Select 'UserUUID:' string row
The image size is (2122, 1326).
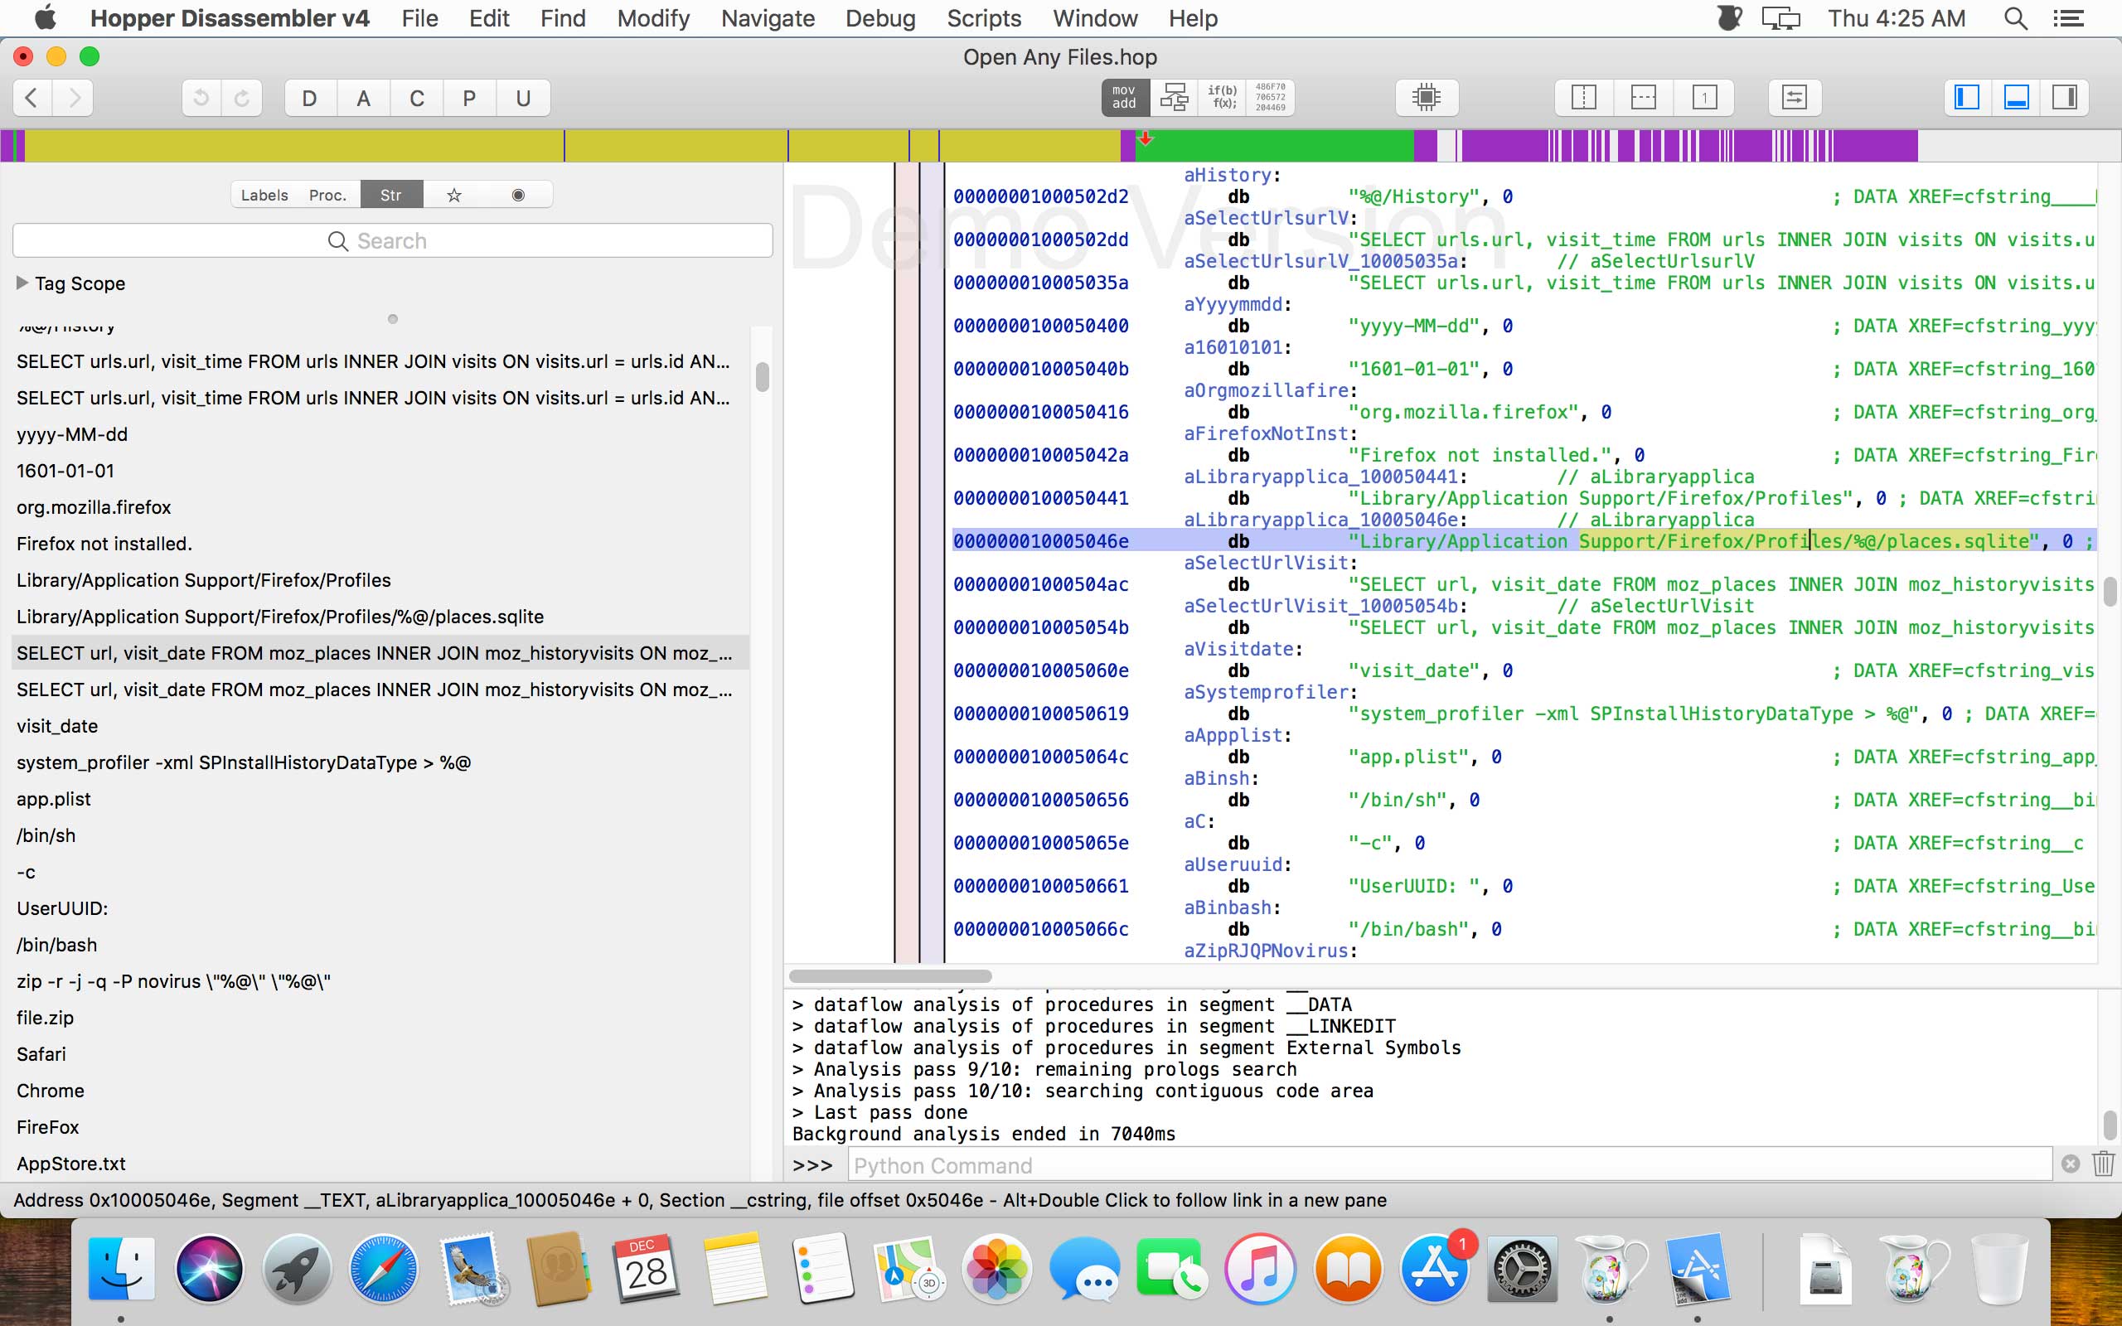point(380,908)
